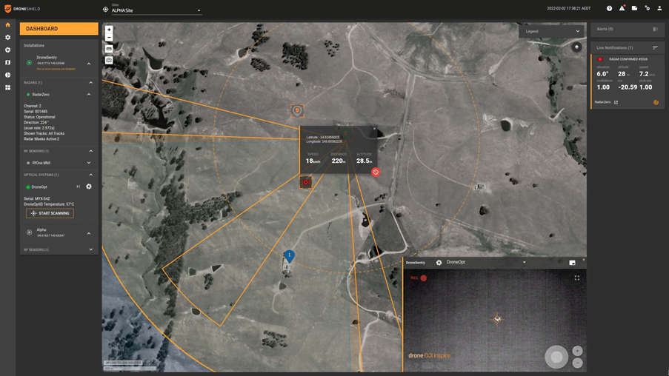Close the drone track info popup
This screenshot has width=669, height=376.
375,128
